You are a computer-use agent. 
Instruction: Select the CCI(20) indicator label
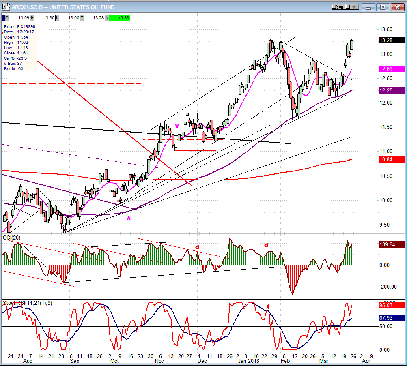[x=12, y=237]
